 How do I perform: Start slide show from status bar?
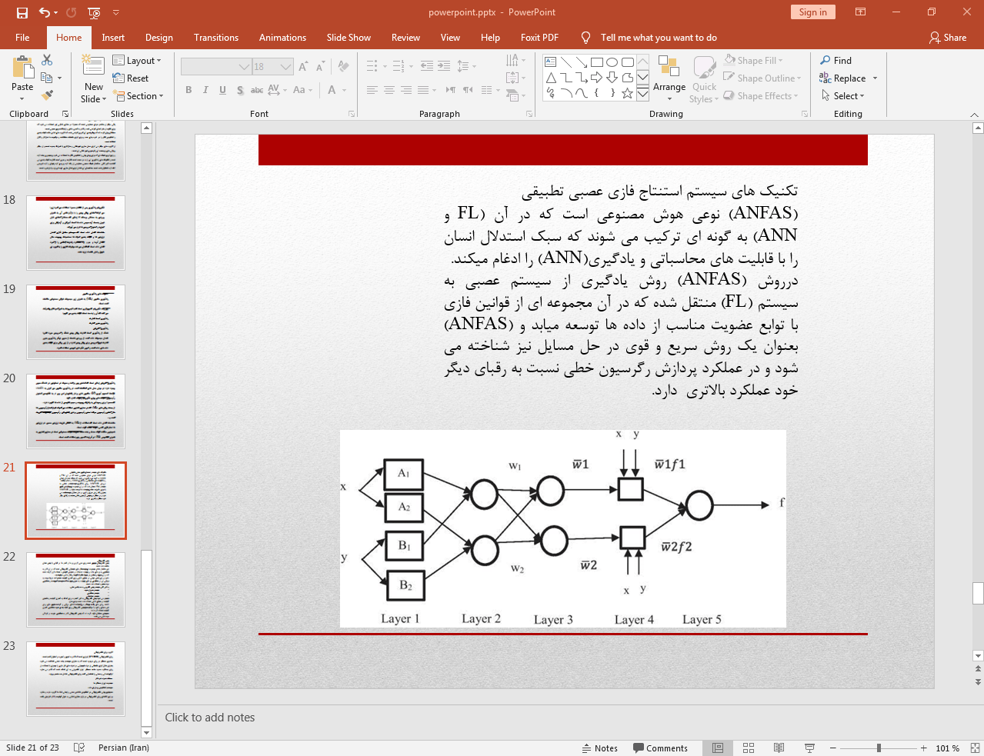(809, 748)
